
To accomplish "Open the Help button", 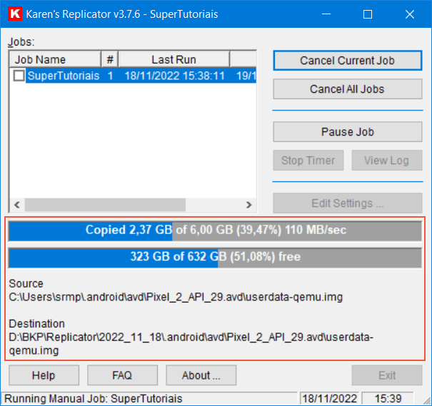I will click(44, 375).
